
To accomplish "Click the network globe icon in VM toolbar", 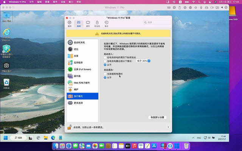I will pyautogui.click(x=190, y=8).
